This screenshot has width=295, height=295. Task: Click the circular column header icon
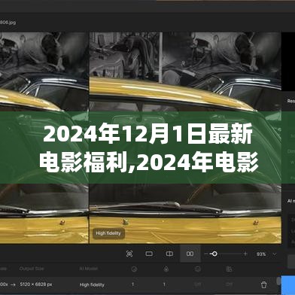(134, 269)
